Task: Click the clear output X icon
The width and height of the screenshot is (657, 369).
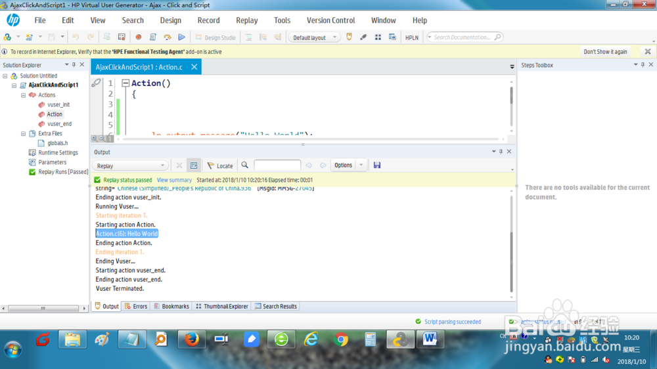Action: (179, 165)
